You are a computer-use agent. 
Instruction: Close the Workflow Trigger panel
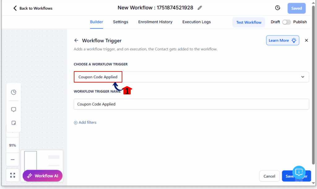(306, 41)
